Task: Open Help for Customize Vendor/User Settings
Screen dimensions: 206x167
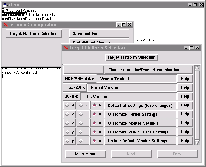Action: coord(185,132)
